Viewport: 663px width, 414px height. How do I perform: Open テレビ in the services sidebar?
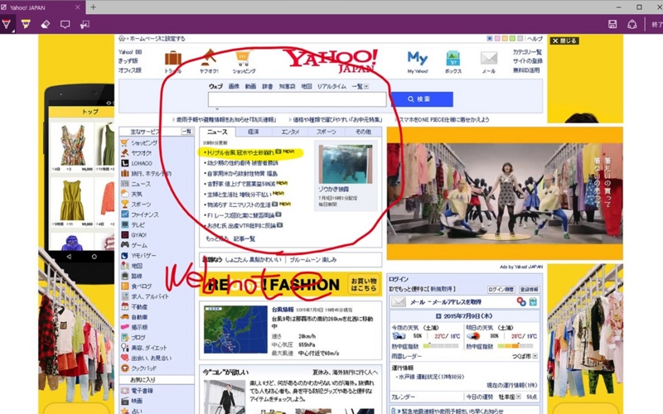click(138, 224)
